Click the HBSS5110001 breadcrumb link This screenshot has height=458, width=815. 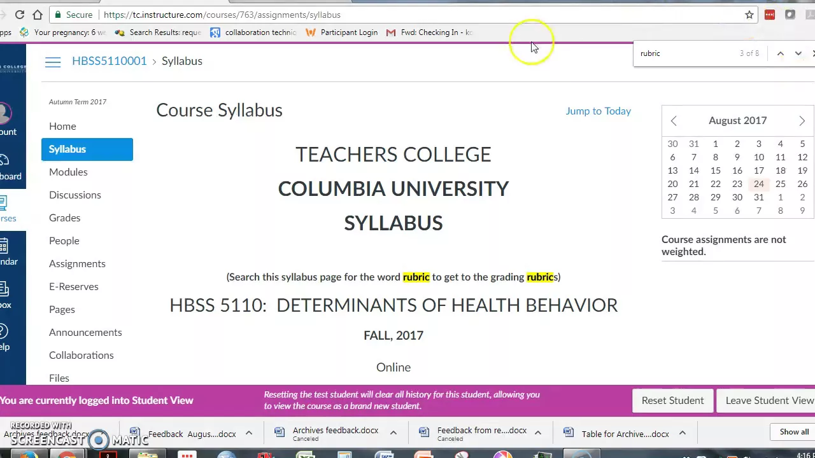(110, 61)
